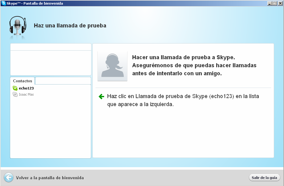Click Volver a la pantalla de bienvenida

50,178
